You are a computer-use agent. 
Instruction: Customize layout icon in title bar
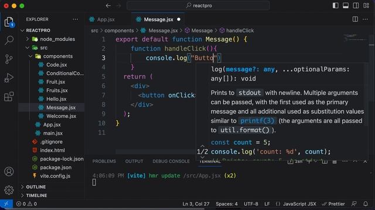366,5
